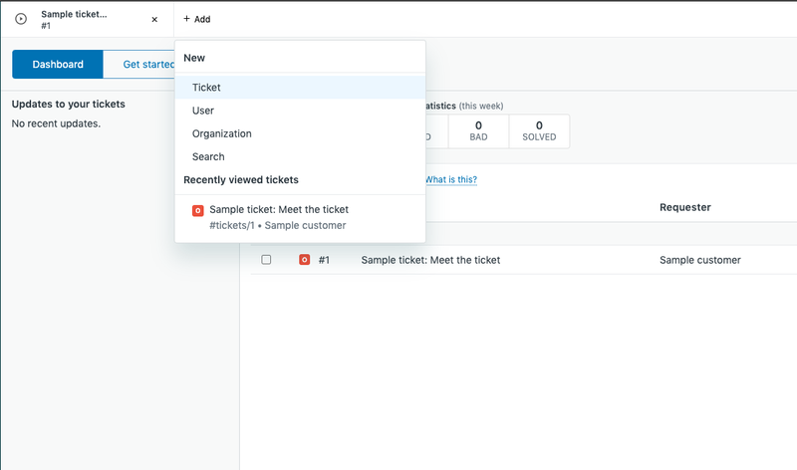Screen dimensions: 797x470
Task: Choose Ticket from the New menu
Action: click(300, 88)
